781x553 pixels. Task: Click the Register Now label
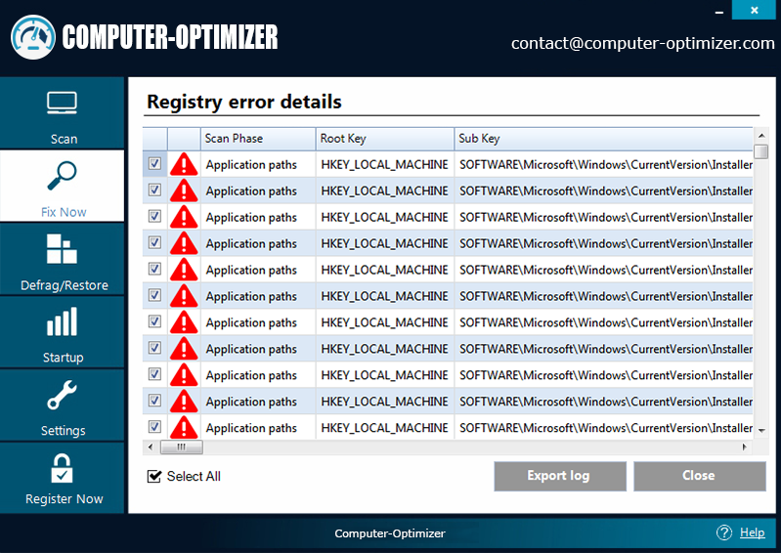click(64, 498)
